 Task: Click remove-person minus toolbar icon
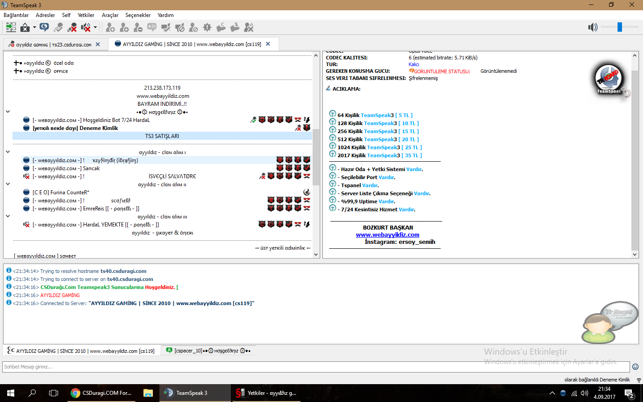point(138,28)
